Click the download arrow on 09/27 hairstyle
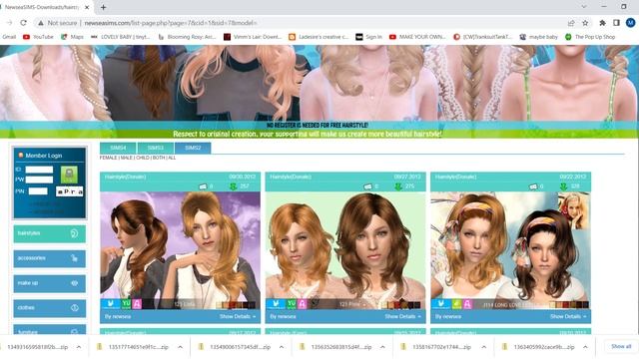The height and width of the screenshot is (359, 639). click(398, 186)
